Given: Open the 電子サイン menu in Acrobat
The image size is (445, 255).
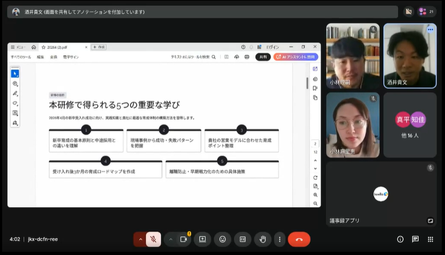Looking at the screenshot, I should [71, 57].
